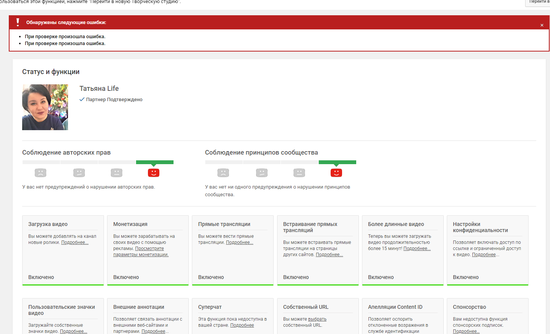Click the Собственный URL card title
The image size is (550, 334).
[306, 307]
